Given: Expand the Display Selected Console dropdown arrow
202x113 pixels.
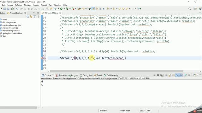Looking at the screenshot, I should point(192,75).
